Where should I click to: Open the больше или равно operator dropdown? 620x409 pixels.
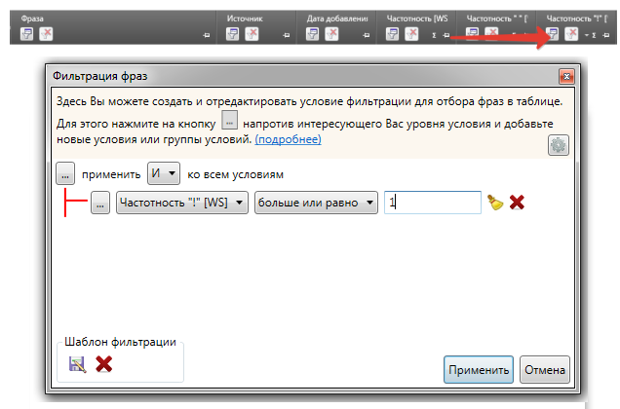point(317,203)
